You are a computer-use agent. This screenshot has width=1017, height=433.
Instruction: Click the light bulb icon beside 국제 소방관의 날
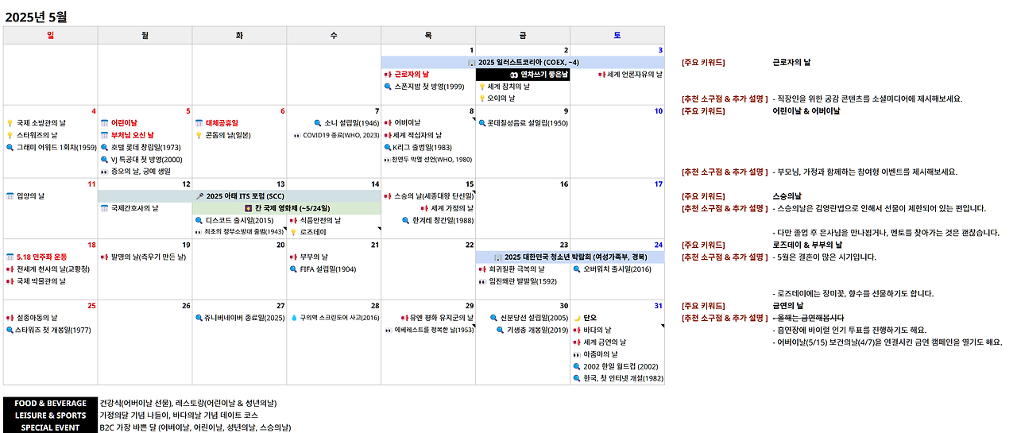pos(10,123)
